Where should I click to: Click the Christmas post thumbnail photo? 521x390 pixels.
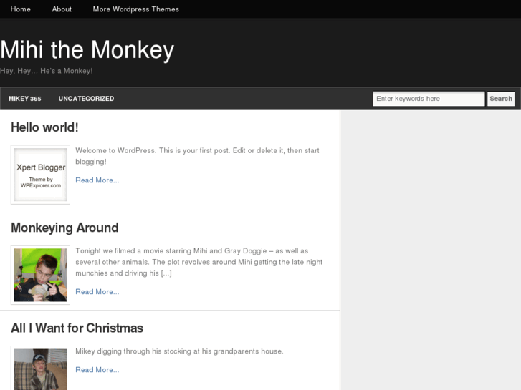point(41,369)
